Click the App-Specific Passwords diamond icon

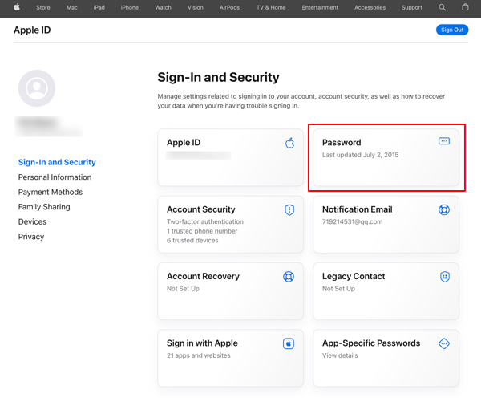coord(444,343)
